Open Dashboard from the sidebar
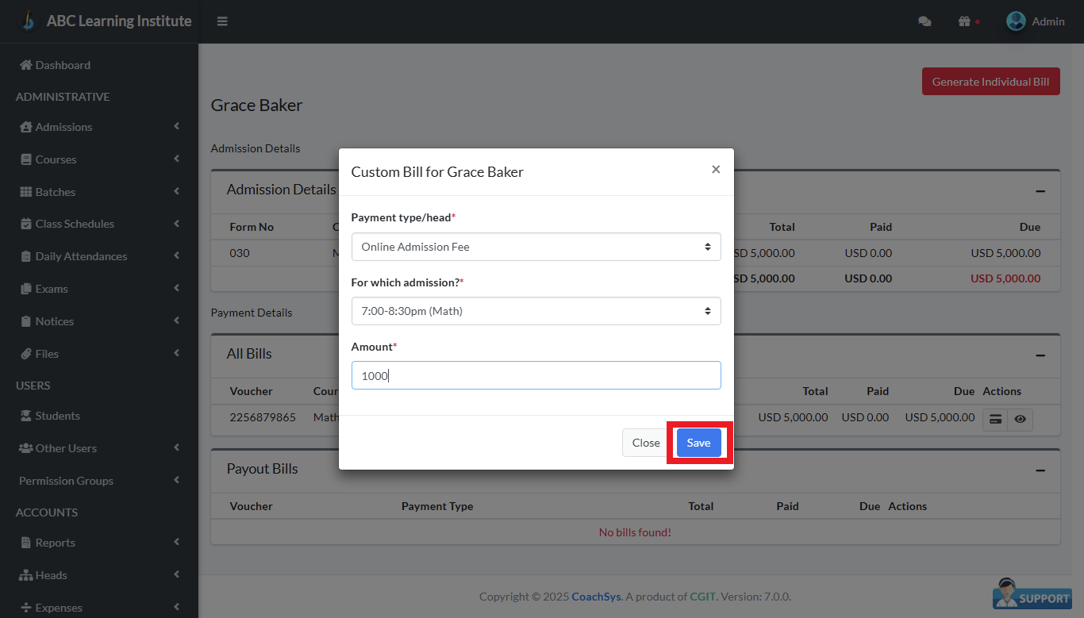The height and width of the screenshot is (618, 1084). click(62, 65)
